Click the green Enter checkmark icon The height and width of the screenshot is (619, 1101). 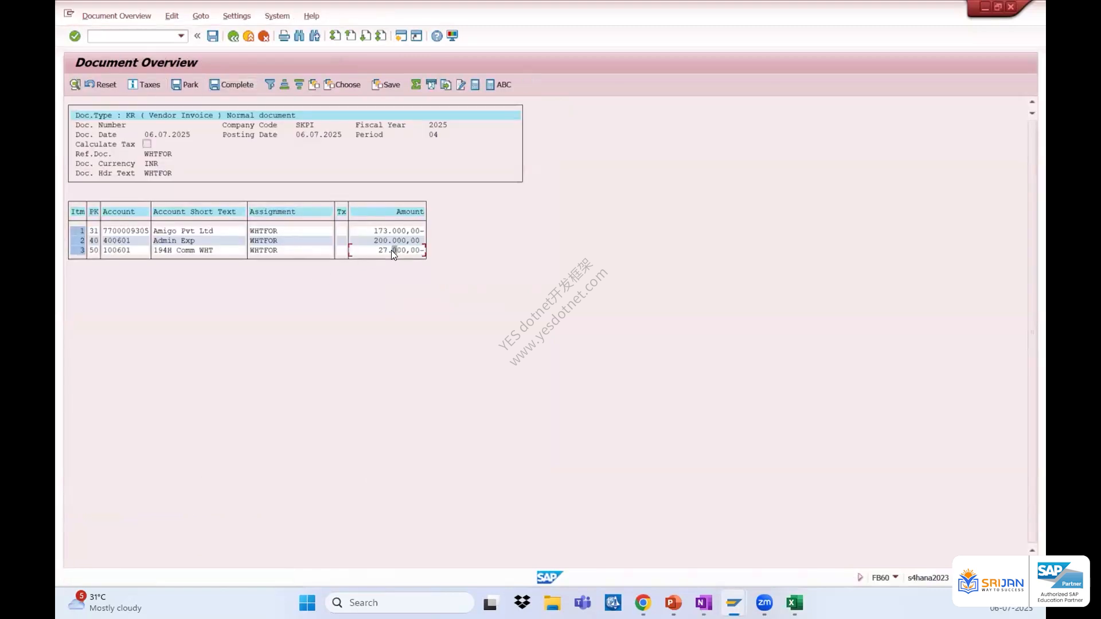coord(75,36)
